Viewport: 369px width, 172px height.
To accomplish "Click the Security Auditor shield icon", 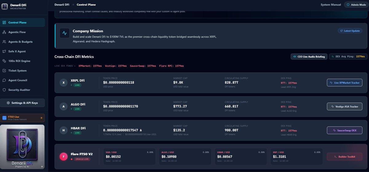I will tap(4, 90).
